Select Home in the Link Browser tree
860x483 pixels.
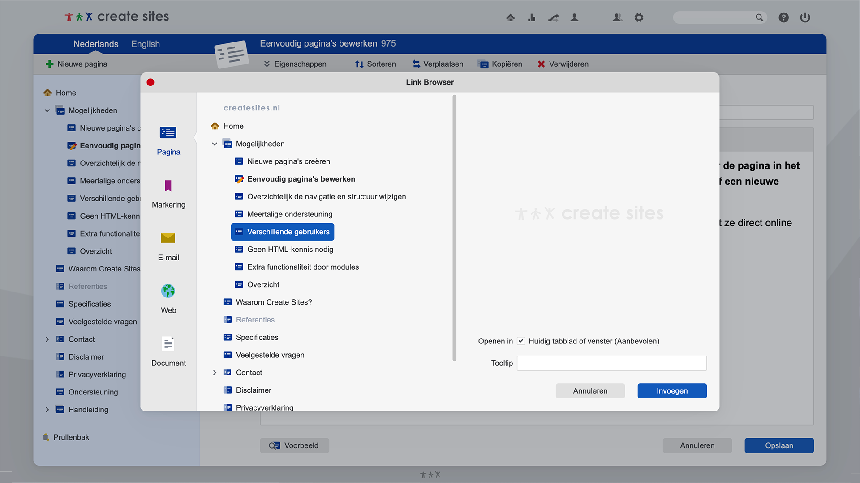coord(227,126)
